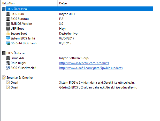Click the Insyde Software Corp. value
Image resolution: width=160 pixels, height=121 pixels.
click(x=74, y=58)
